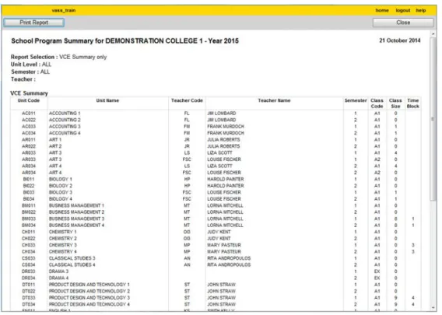Click the VCE Summary section heading
The height and width of the screenshot is (315, 442).
29,93
